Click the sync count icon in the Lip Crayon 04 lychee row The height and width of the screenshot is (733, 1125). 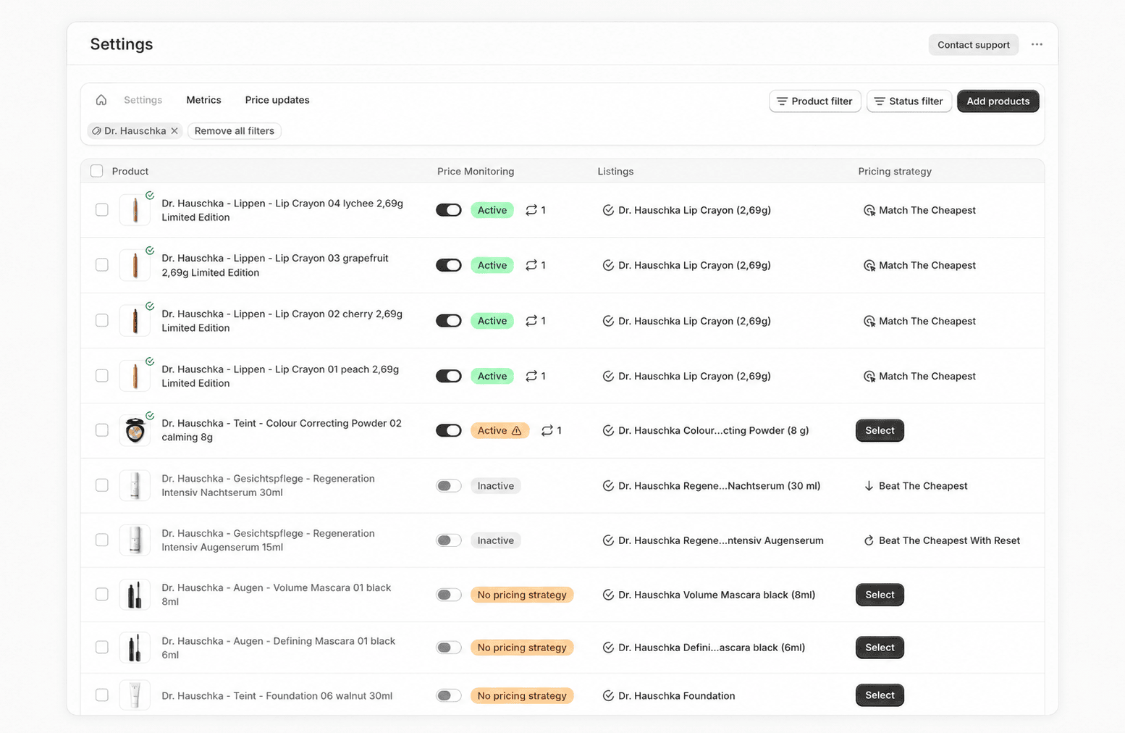pyautogui.click(x=531, y=210)
